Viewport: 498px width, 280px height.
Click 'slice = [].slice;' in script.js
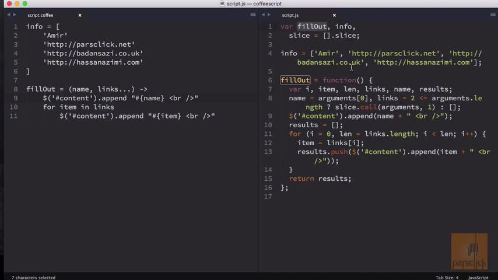tap(324, 36)
